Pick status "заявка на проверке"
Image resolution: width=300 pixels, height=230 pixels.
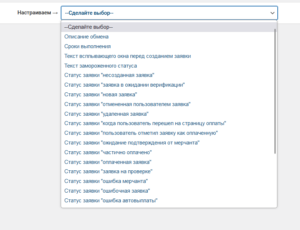[x=109, y=171]
